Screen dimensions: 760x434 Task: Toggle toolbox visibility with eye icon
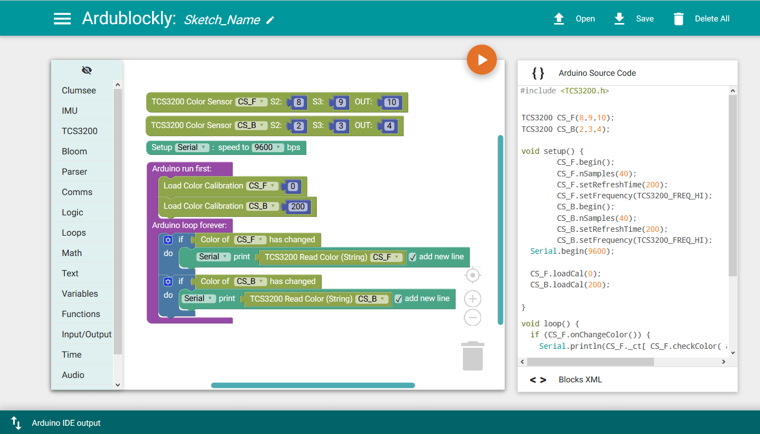[x=87, y=70]
